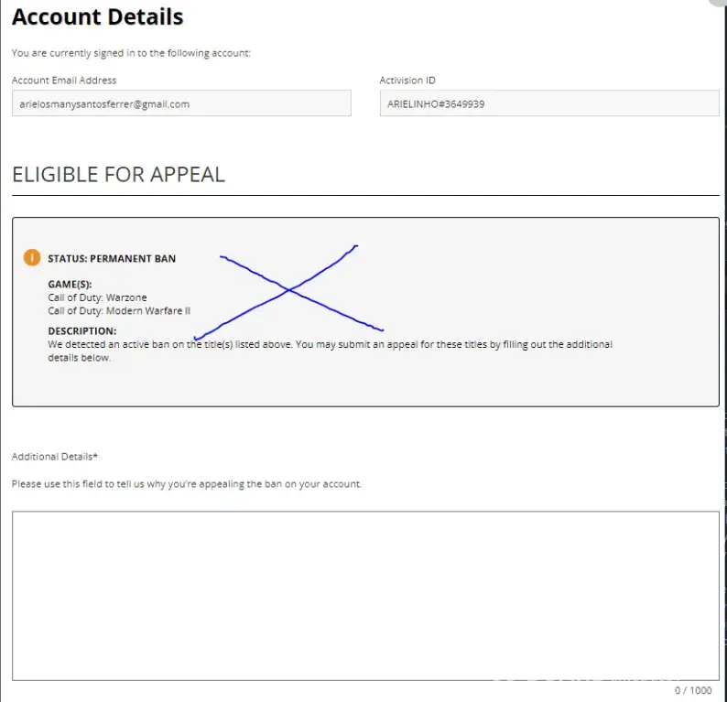Image resolution: width=727 pixels, height=702 pixels.
Task: Click the appeal reason instruction text
Action: (187, 484)
